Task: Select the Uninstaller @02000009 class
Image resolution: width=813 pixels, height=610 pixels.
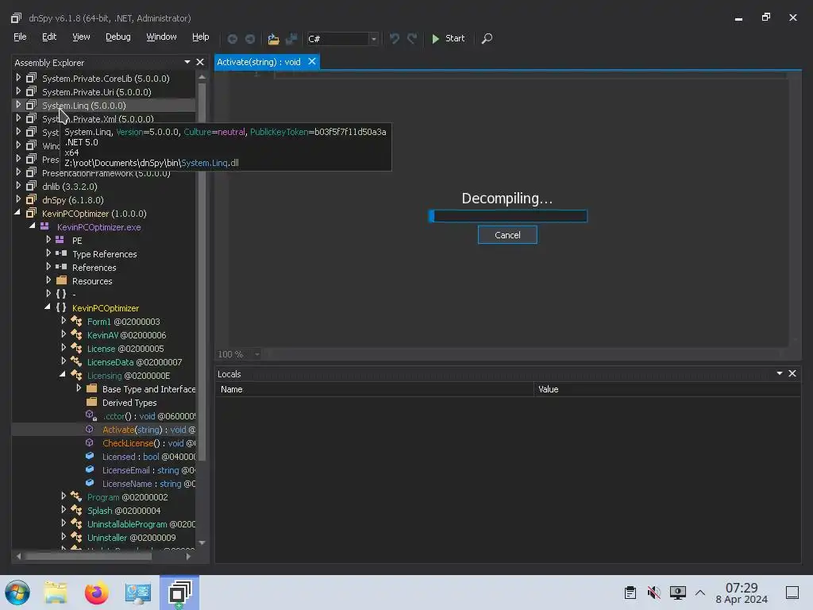Action: (x=131, y=538)
